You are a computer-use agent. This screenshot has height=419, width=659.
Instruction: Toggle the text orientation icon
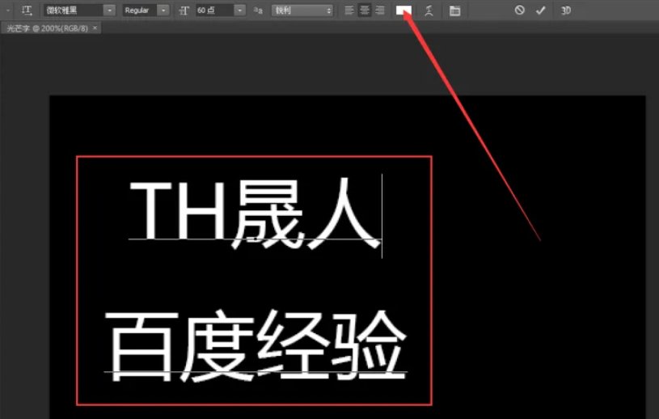pyautogui.click(x=27, y=11)
